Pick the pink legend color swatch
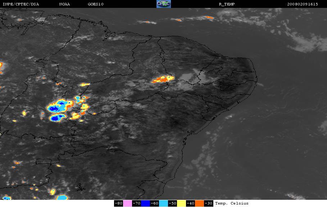The image size is (327, 207). coord(127,203)
